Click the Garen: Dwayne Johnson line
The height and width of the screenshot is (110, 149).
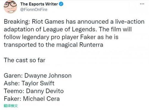click(x=38, y=76)
